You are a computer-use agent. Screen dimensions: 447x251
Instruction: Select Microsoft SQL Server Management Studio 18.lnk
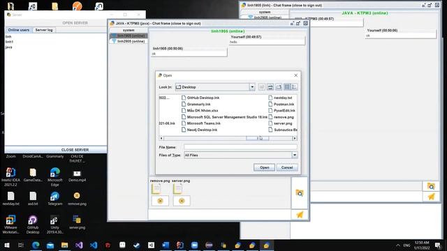pos(224,117)
